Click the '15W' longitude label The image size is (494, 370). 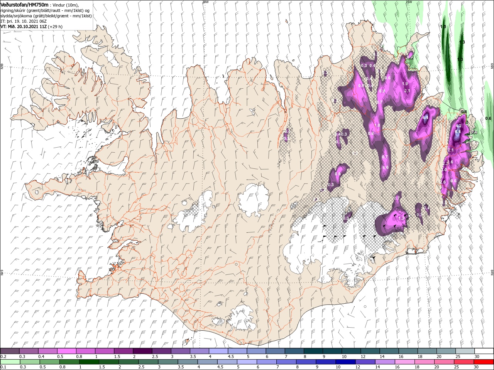pyautogui.click(x=409, y=2)
